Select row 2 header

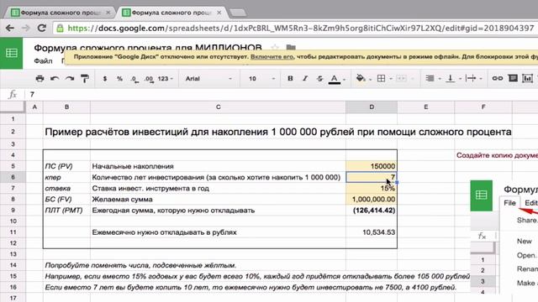[x=13, y=132]
